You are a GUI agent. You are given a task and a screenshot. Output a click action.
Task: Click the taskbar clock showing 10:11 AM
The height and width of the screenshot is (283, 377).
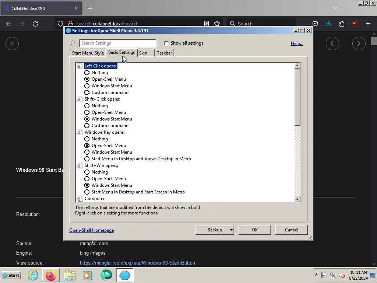359,275
